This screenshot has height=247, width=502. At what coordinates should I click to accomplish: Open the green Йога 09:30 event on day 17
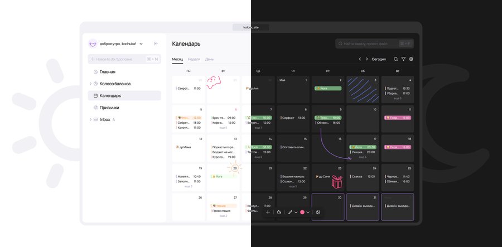tap(363, 147)
